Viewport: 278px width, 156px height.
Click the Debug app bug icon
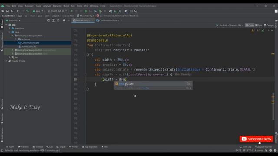tap(86, 11)
